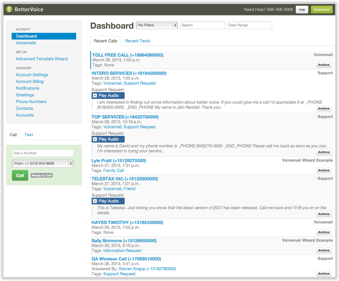Click 'Need Help? 866-408-0006' text
The height and width of the screenshot is (281, 339).
pos(268,9)
